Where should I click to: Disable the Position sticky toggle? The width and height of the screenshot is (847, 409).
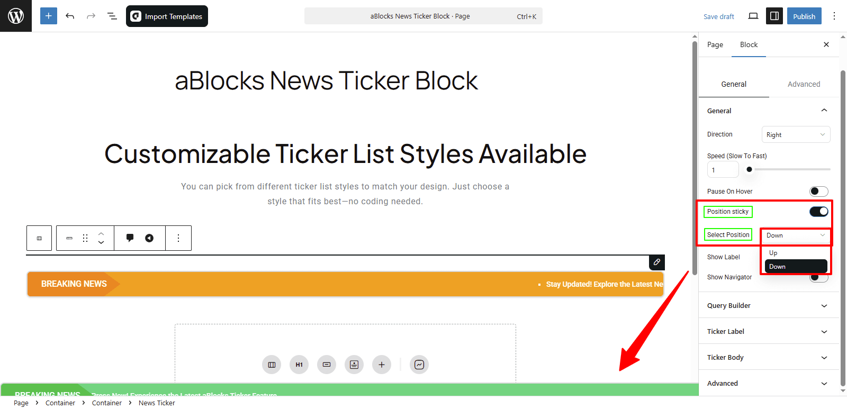tap(819, 211)
